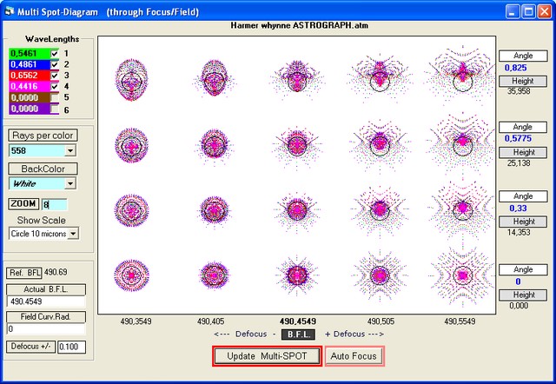
Task: Click the Height button above 35,958
Action: [x=523, y=81]
